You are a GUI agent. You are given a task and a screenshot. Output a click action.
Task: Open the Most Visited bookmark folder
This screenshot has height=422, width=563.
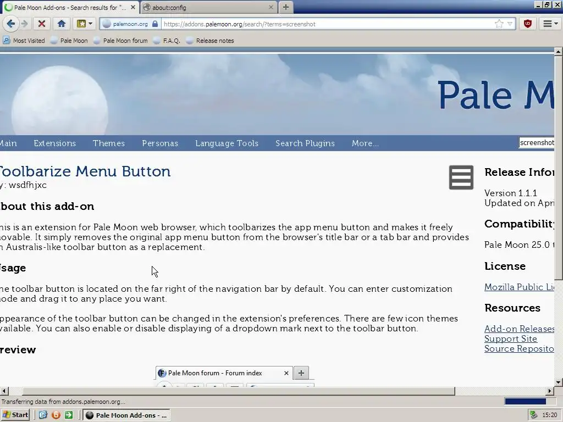coord(24,41)
